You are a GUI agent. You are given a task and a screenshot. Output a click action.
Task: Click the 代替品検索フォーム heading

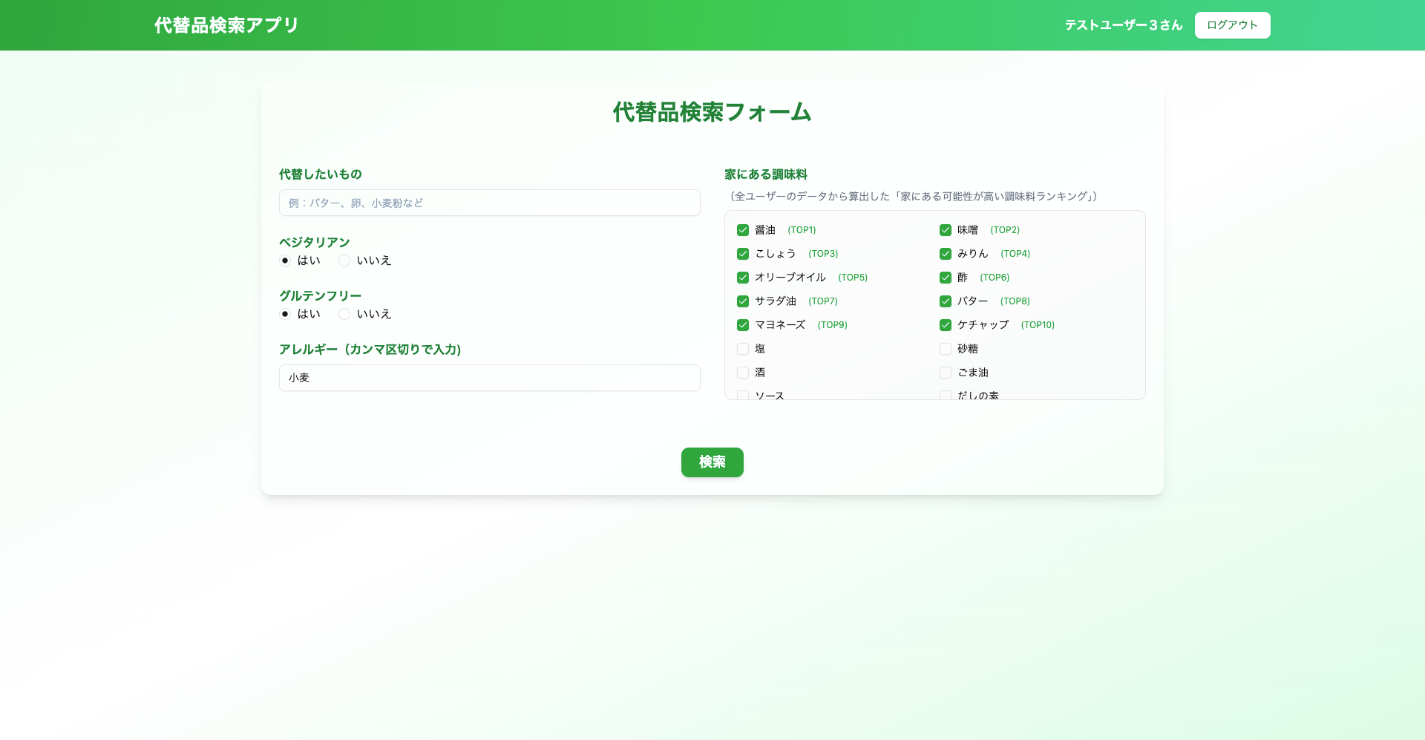712,112
